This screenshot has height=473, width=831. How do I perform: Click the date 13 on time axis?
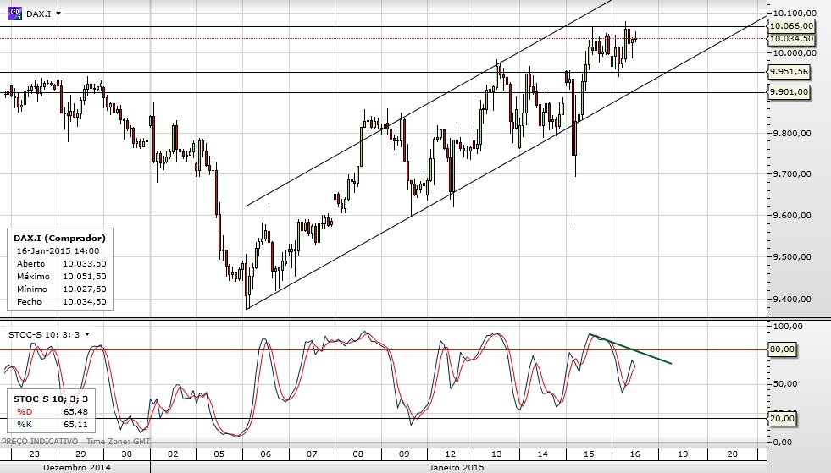tap(496, 454)
